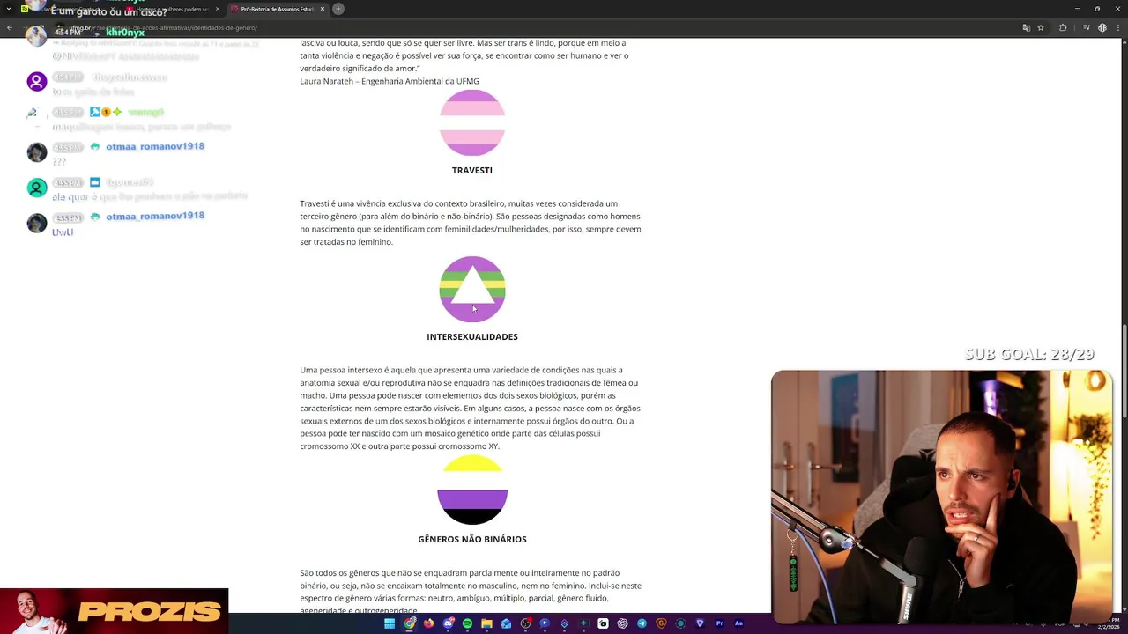The height and width of the screenshot is (634, 1128).
Task: Open the Translate page icon in address bar
Action: coord(1026,27)
